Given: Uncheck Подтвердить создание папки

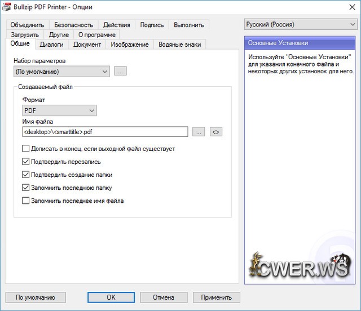Looking at the screenshot, I should (26, 175).
